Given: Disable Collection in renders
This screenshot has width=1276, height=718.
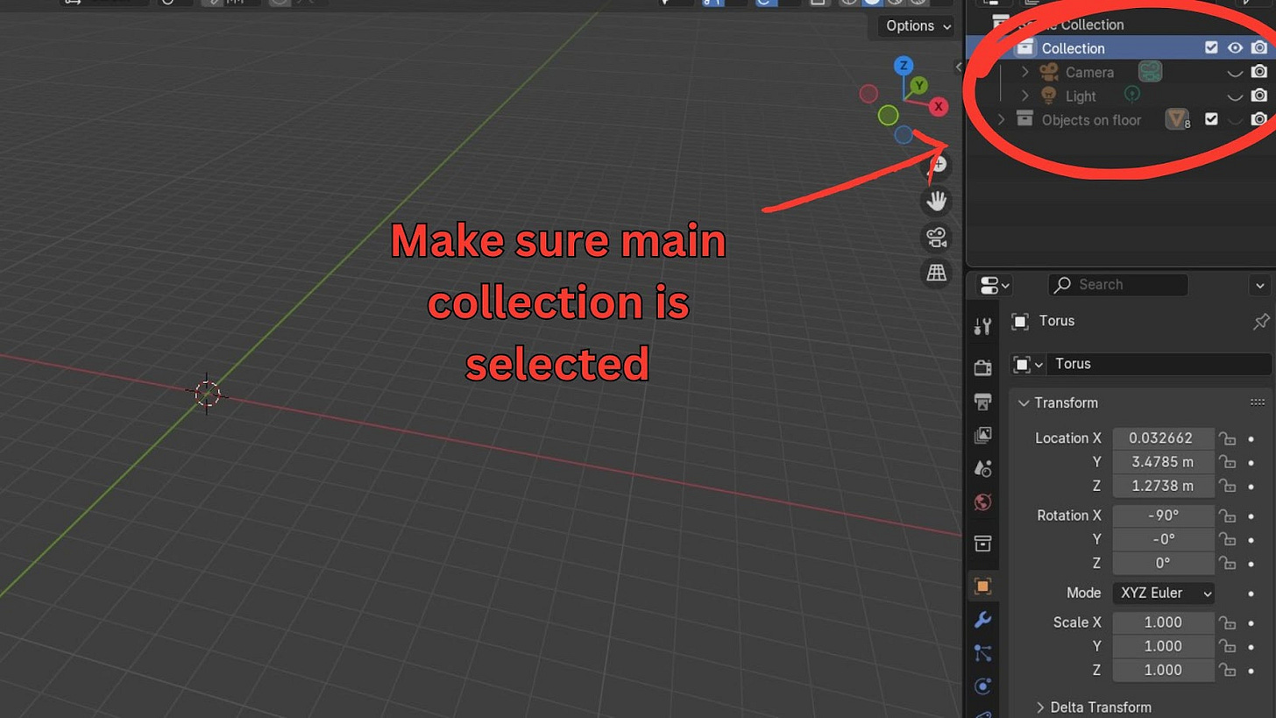Looking at the screenshot, I should [x=1258, y=48].
